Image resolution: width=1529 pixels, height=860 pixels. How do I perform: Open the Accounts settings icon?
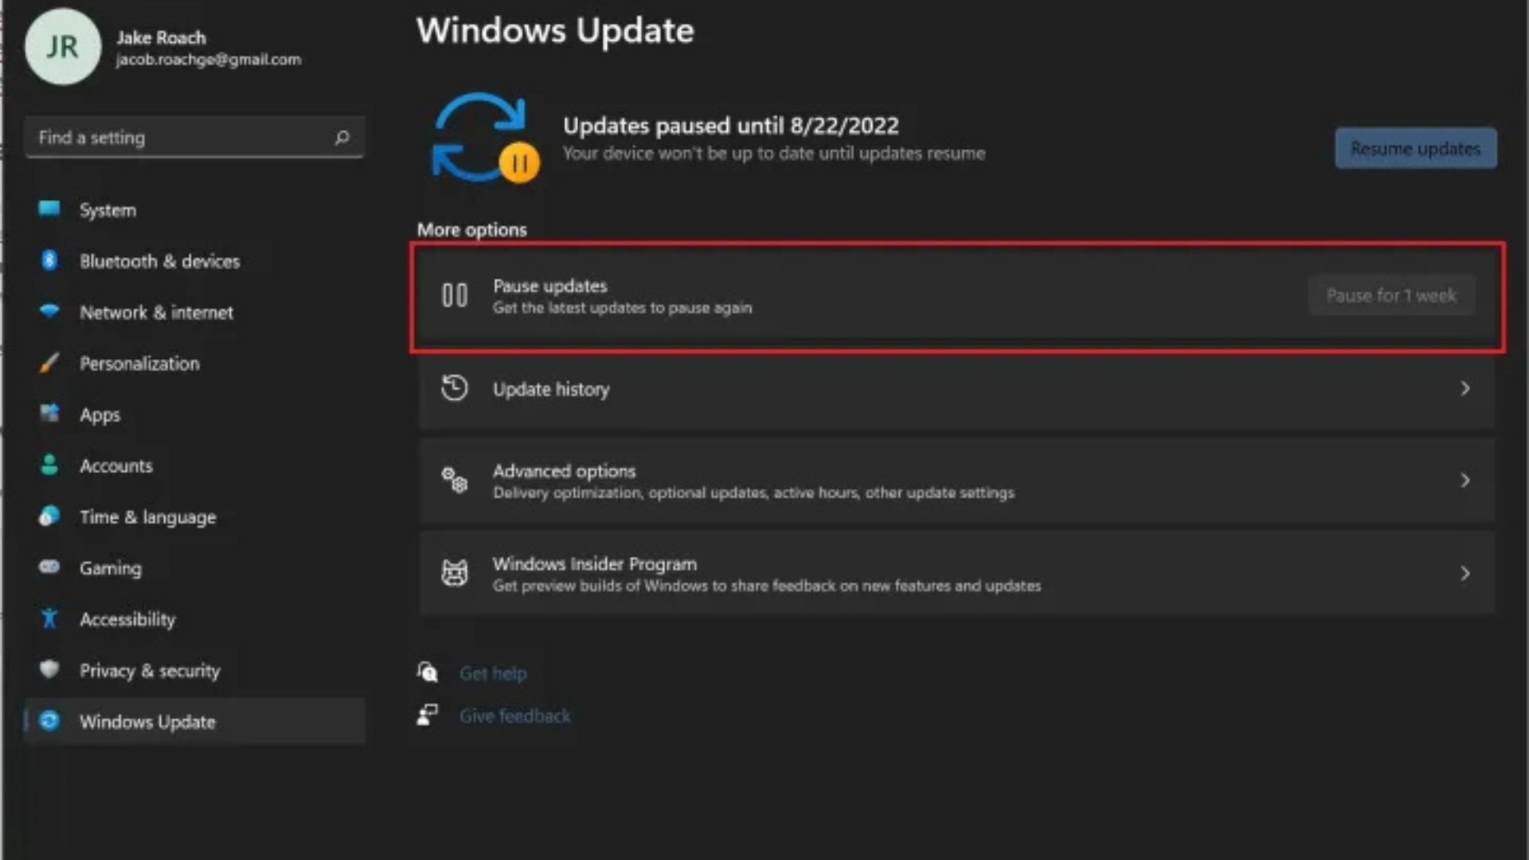point(49,466)
